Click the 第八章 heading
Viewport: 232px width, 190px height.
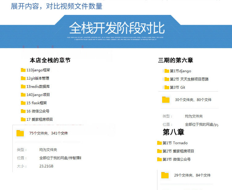coord(174,132)
